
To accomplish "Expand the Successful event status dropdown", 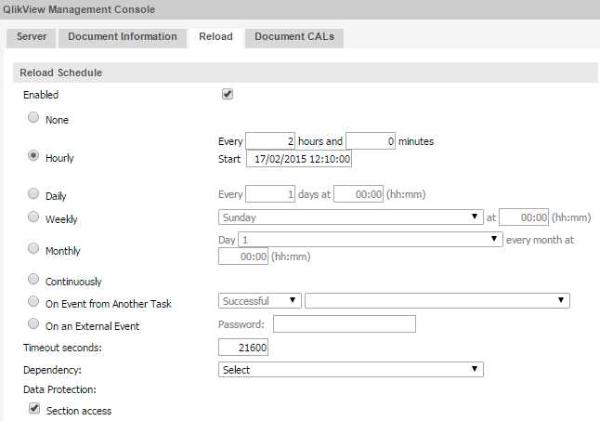I will tap(259, 300).
